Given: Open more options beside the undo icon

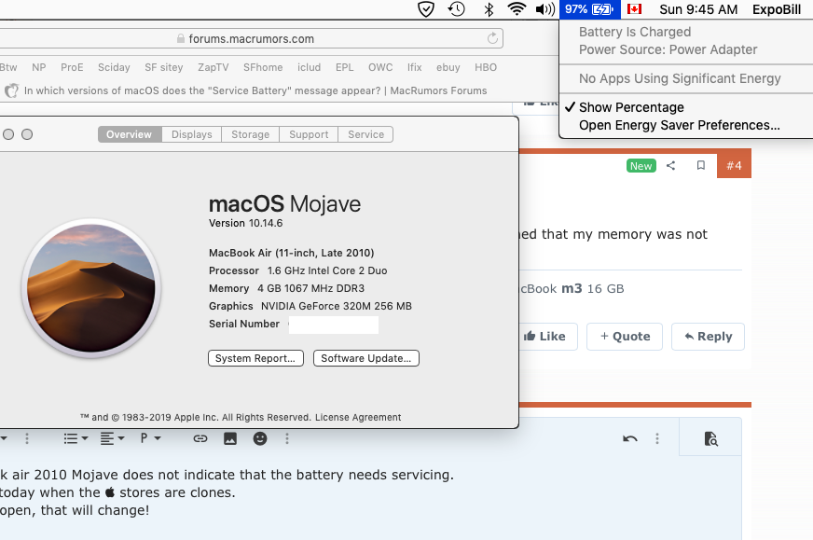Looking at the screenshot, I should coord(657,439).
